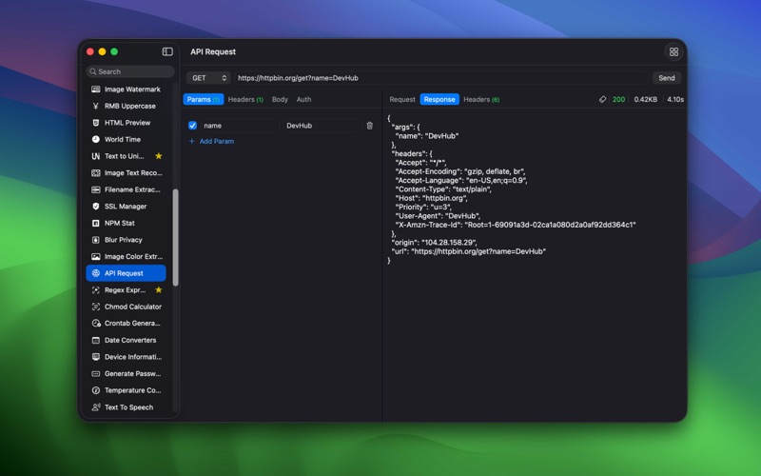Image resolution: width=761 pixels, height=476 pixels.
Task: Delete the name parameter with trash icon
Action: [x=370, y=126]
